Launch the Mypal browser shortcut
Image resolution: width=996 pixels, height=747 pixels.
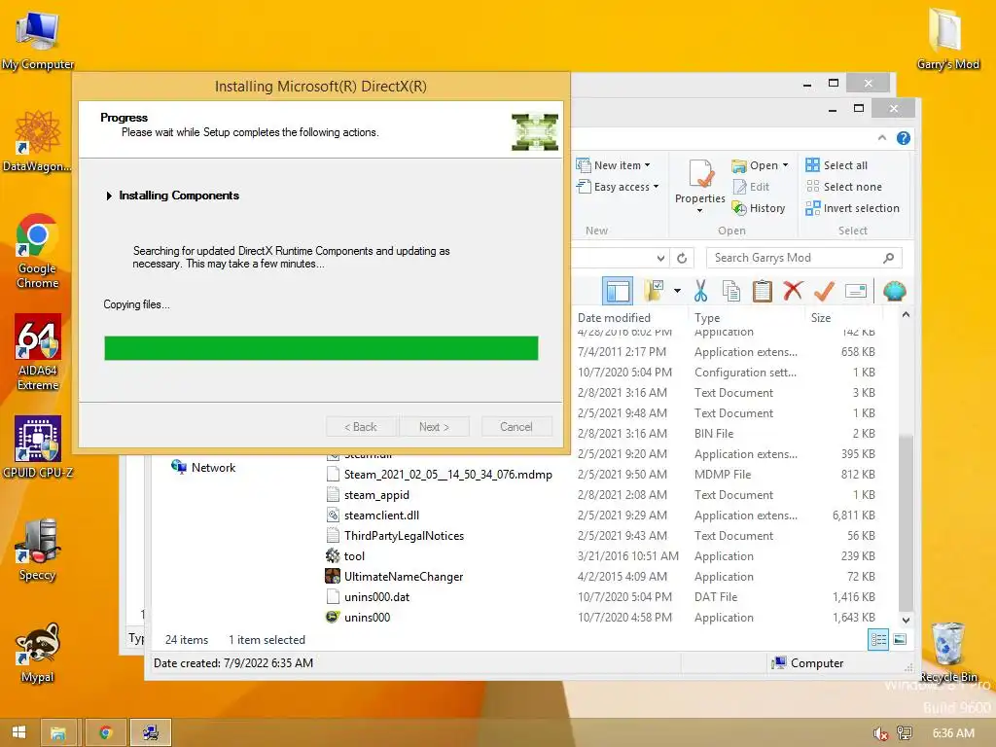38,653
